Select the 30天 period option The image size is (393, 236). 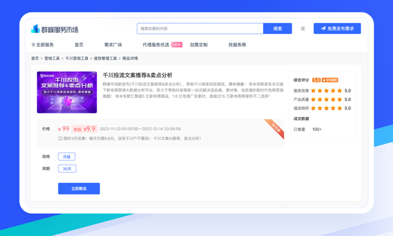coord(67,169)
